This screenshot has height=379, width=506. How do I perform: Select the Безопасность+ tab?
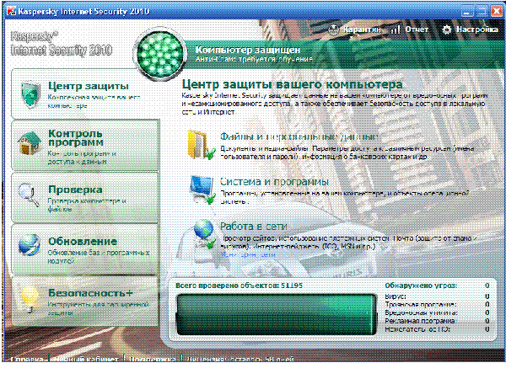(85, 301)
